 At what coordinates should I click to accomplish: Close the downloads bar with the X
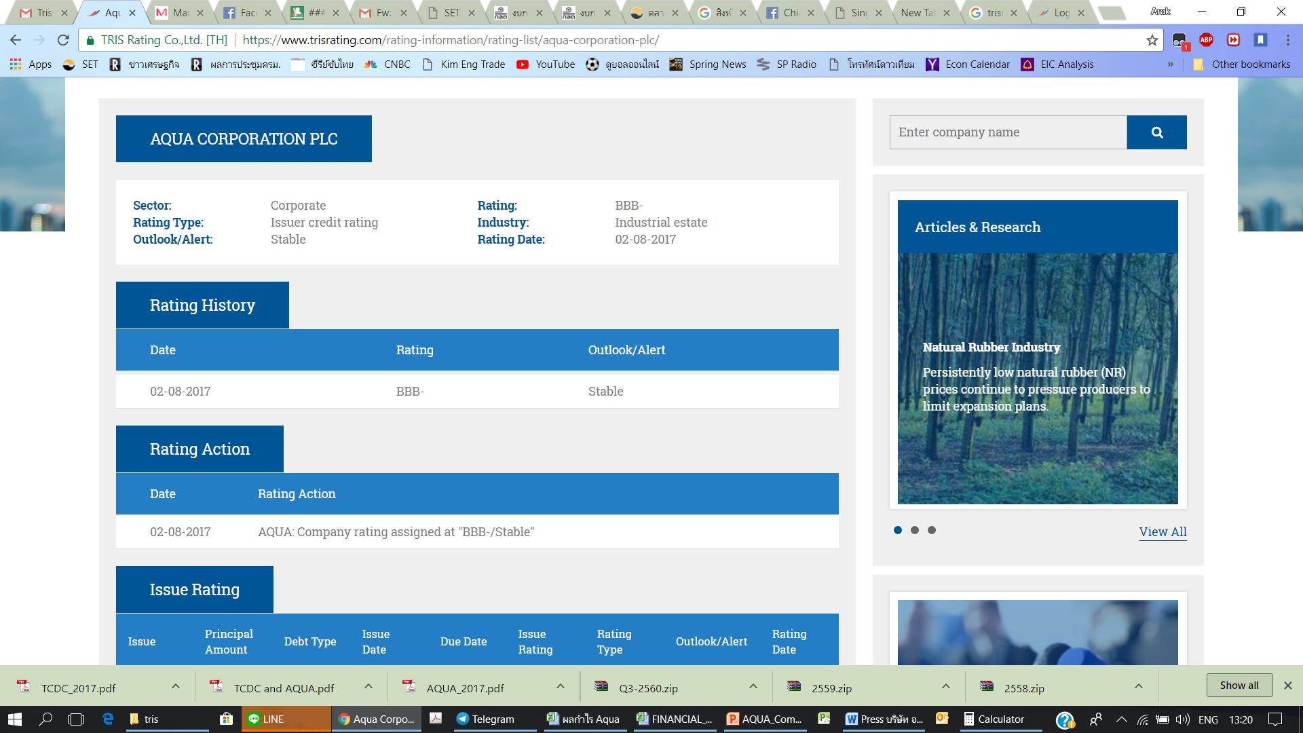click(1287, 685)
